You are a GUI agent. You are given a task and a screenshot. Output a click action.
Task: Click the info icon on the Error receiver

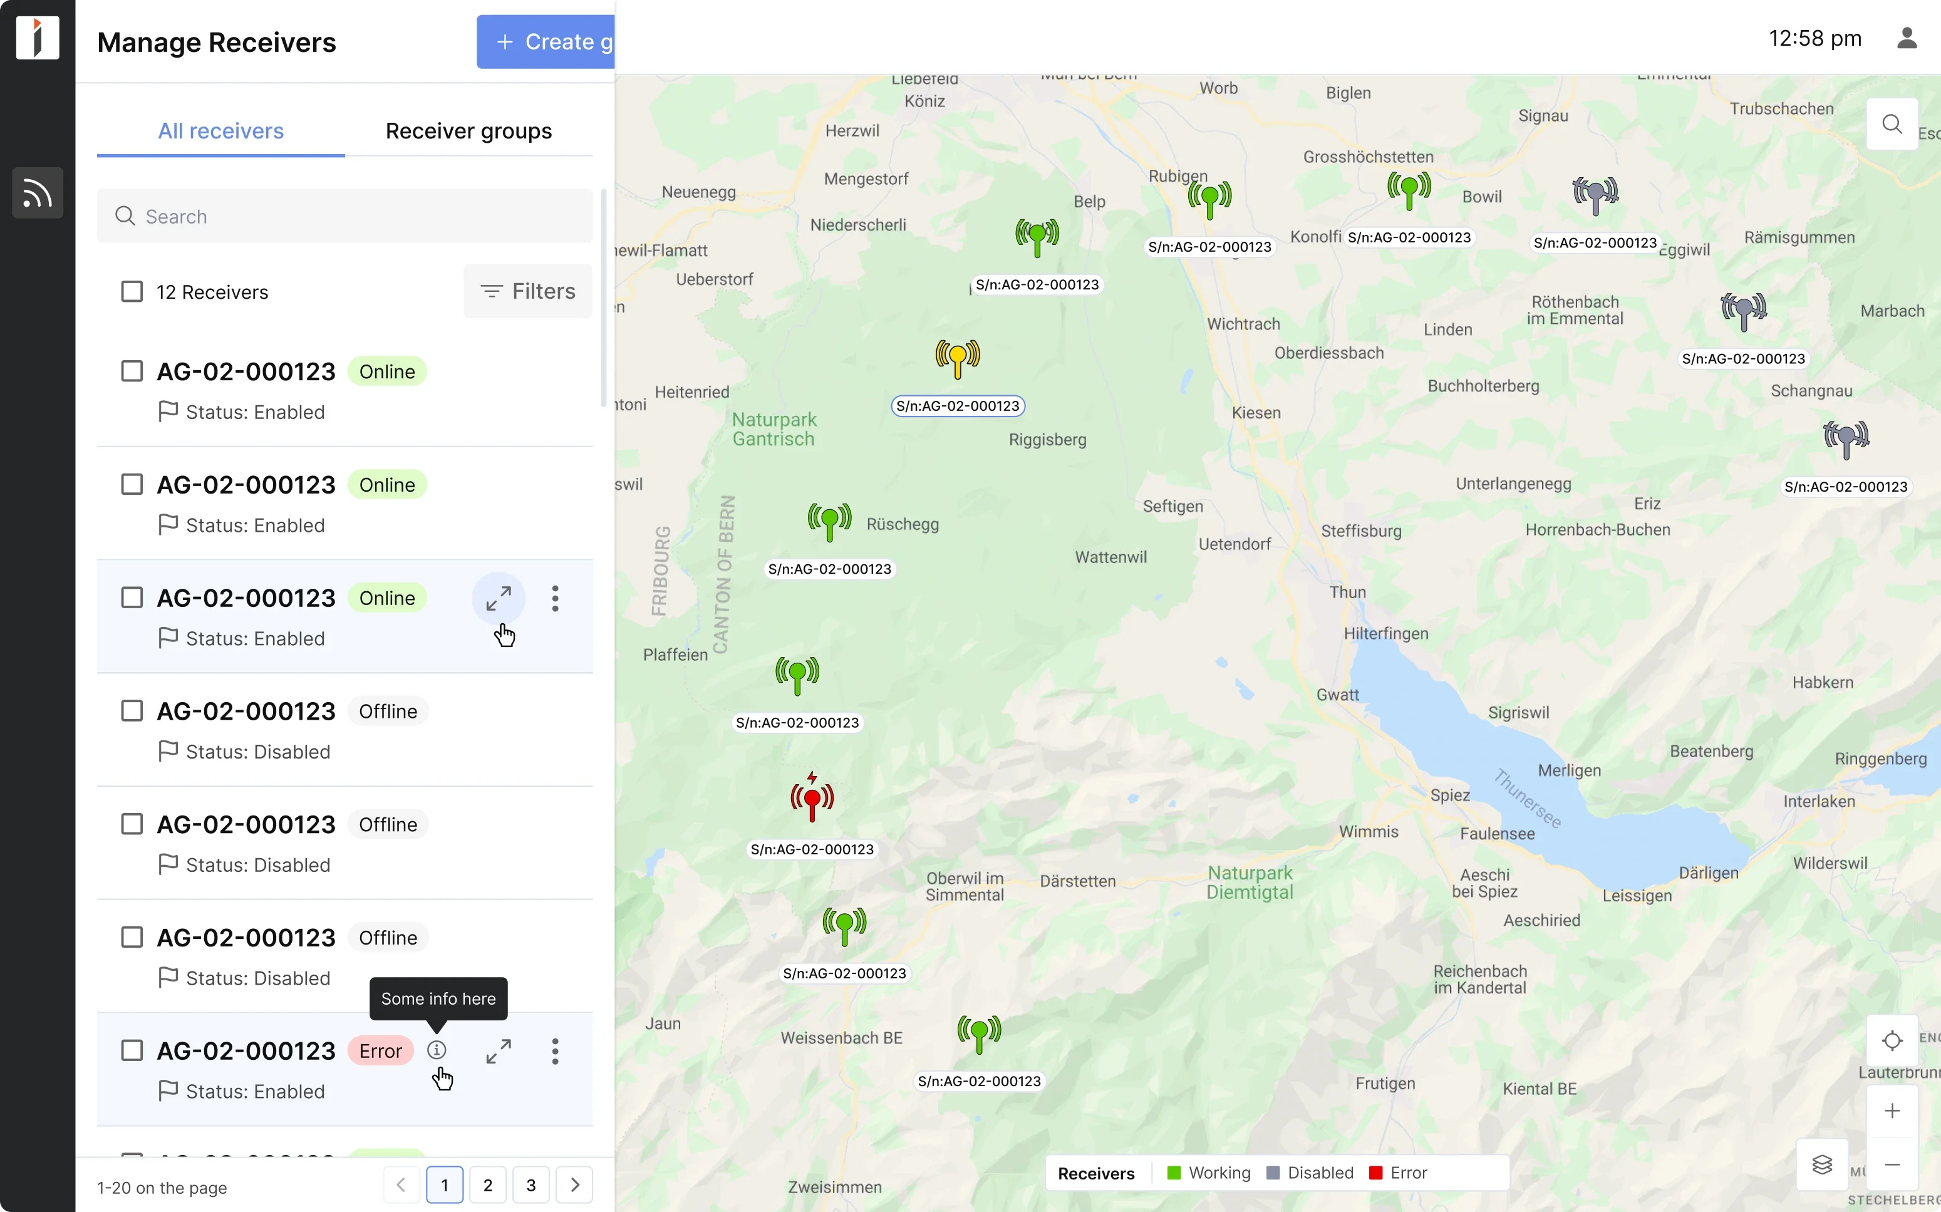click(437, 1049)
